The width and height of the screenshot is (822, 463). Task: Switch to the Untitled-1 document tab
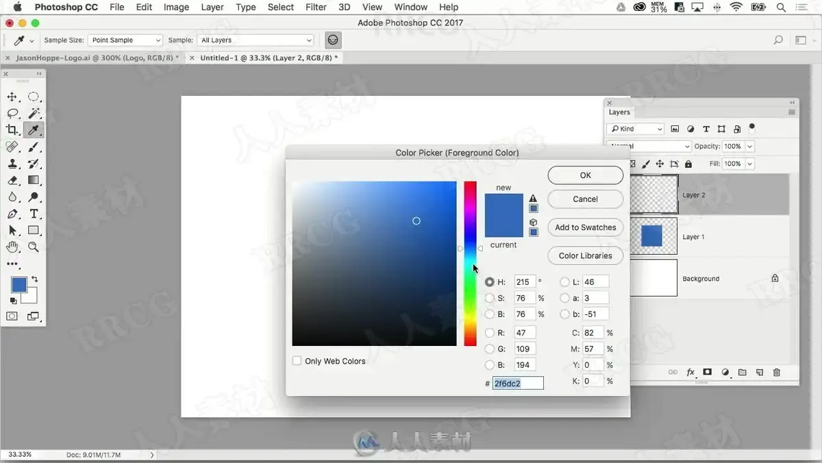click(269, 58)
